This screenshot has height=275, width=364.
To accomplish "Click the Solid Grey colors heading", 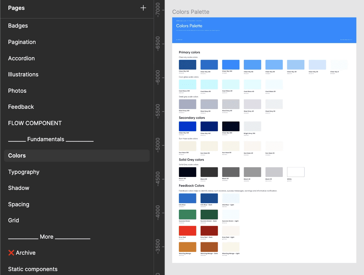I will (x=191, y=160).
